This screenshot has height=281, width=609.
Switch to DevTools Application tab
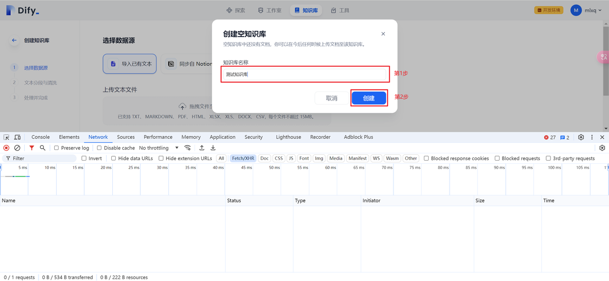tap(223, 137)
